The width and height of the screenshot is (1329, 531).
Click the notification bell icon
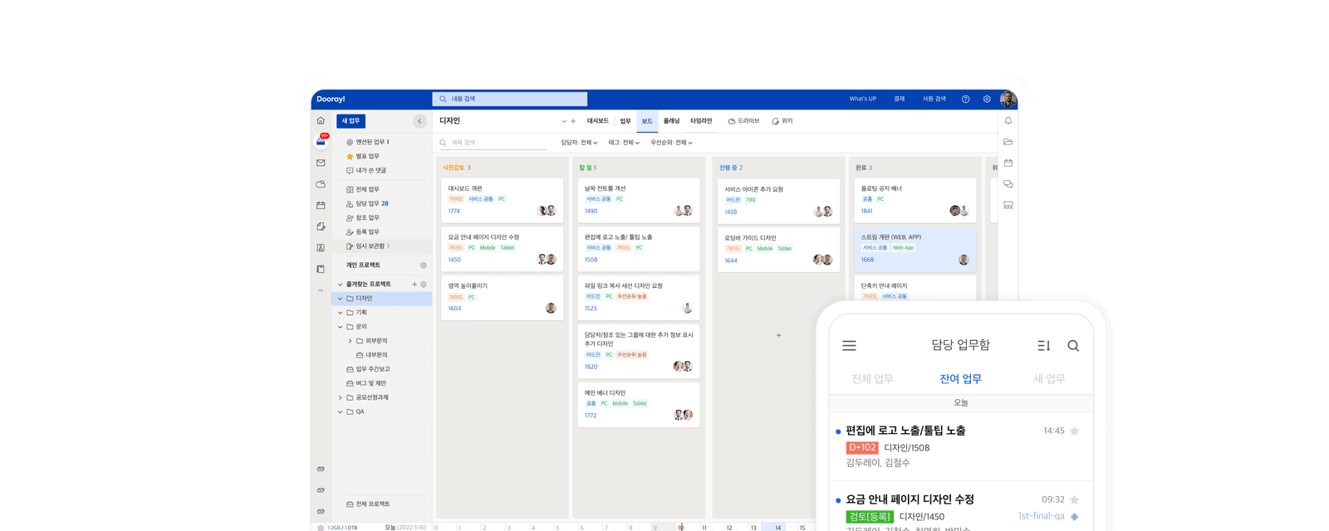click(x=1008, y=121)
